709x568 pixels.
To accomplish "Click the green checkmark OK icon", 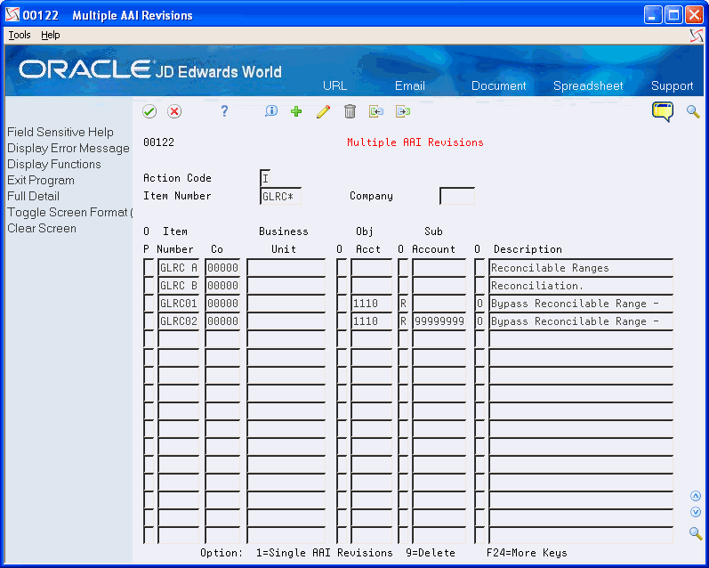I will pyautogui.click(x=149, y=111).
